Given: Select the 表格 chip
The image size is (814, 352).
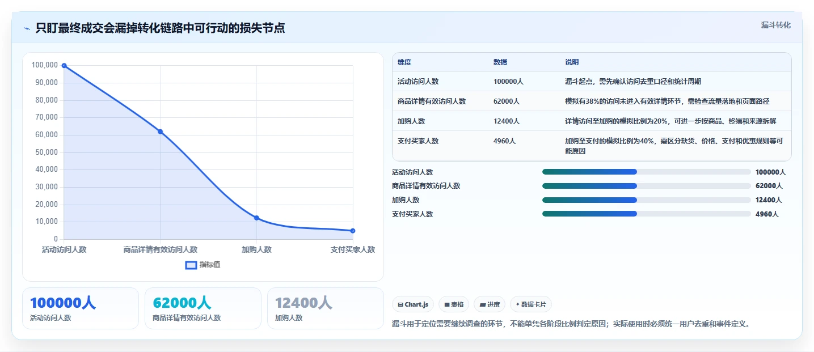Looking at the screenshot, I should pos(454,304).
